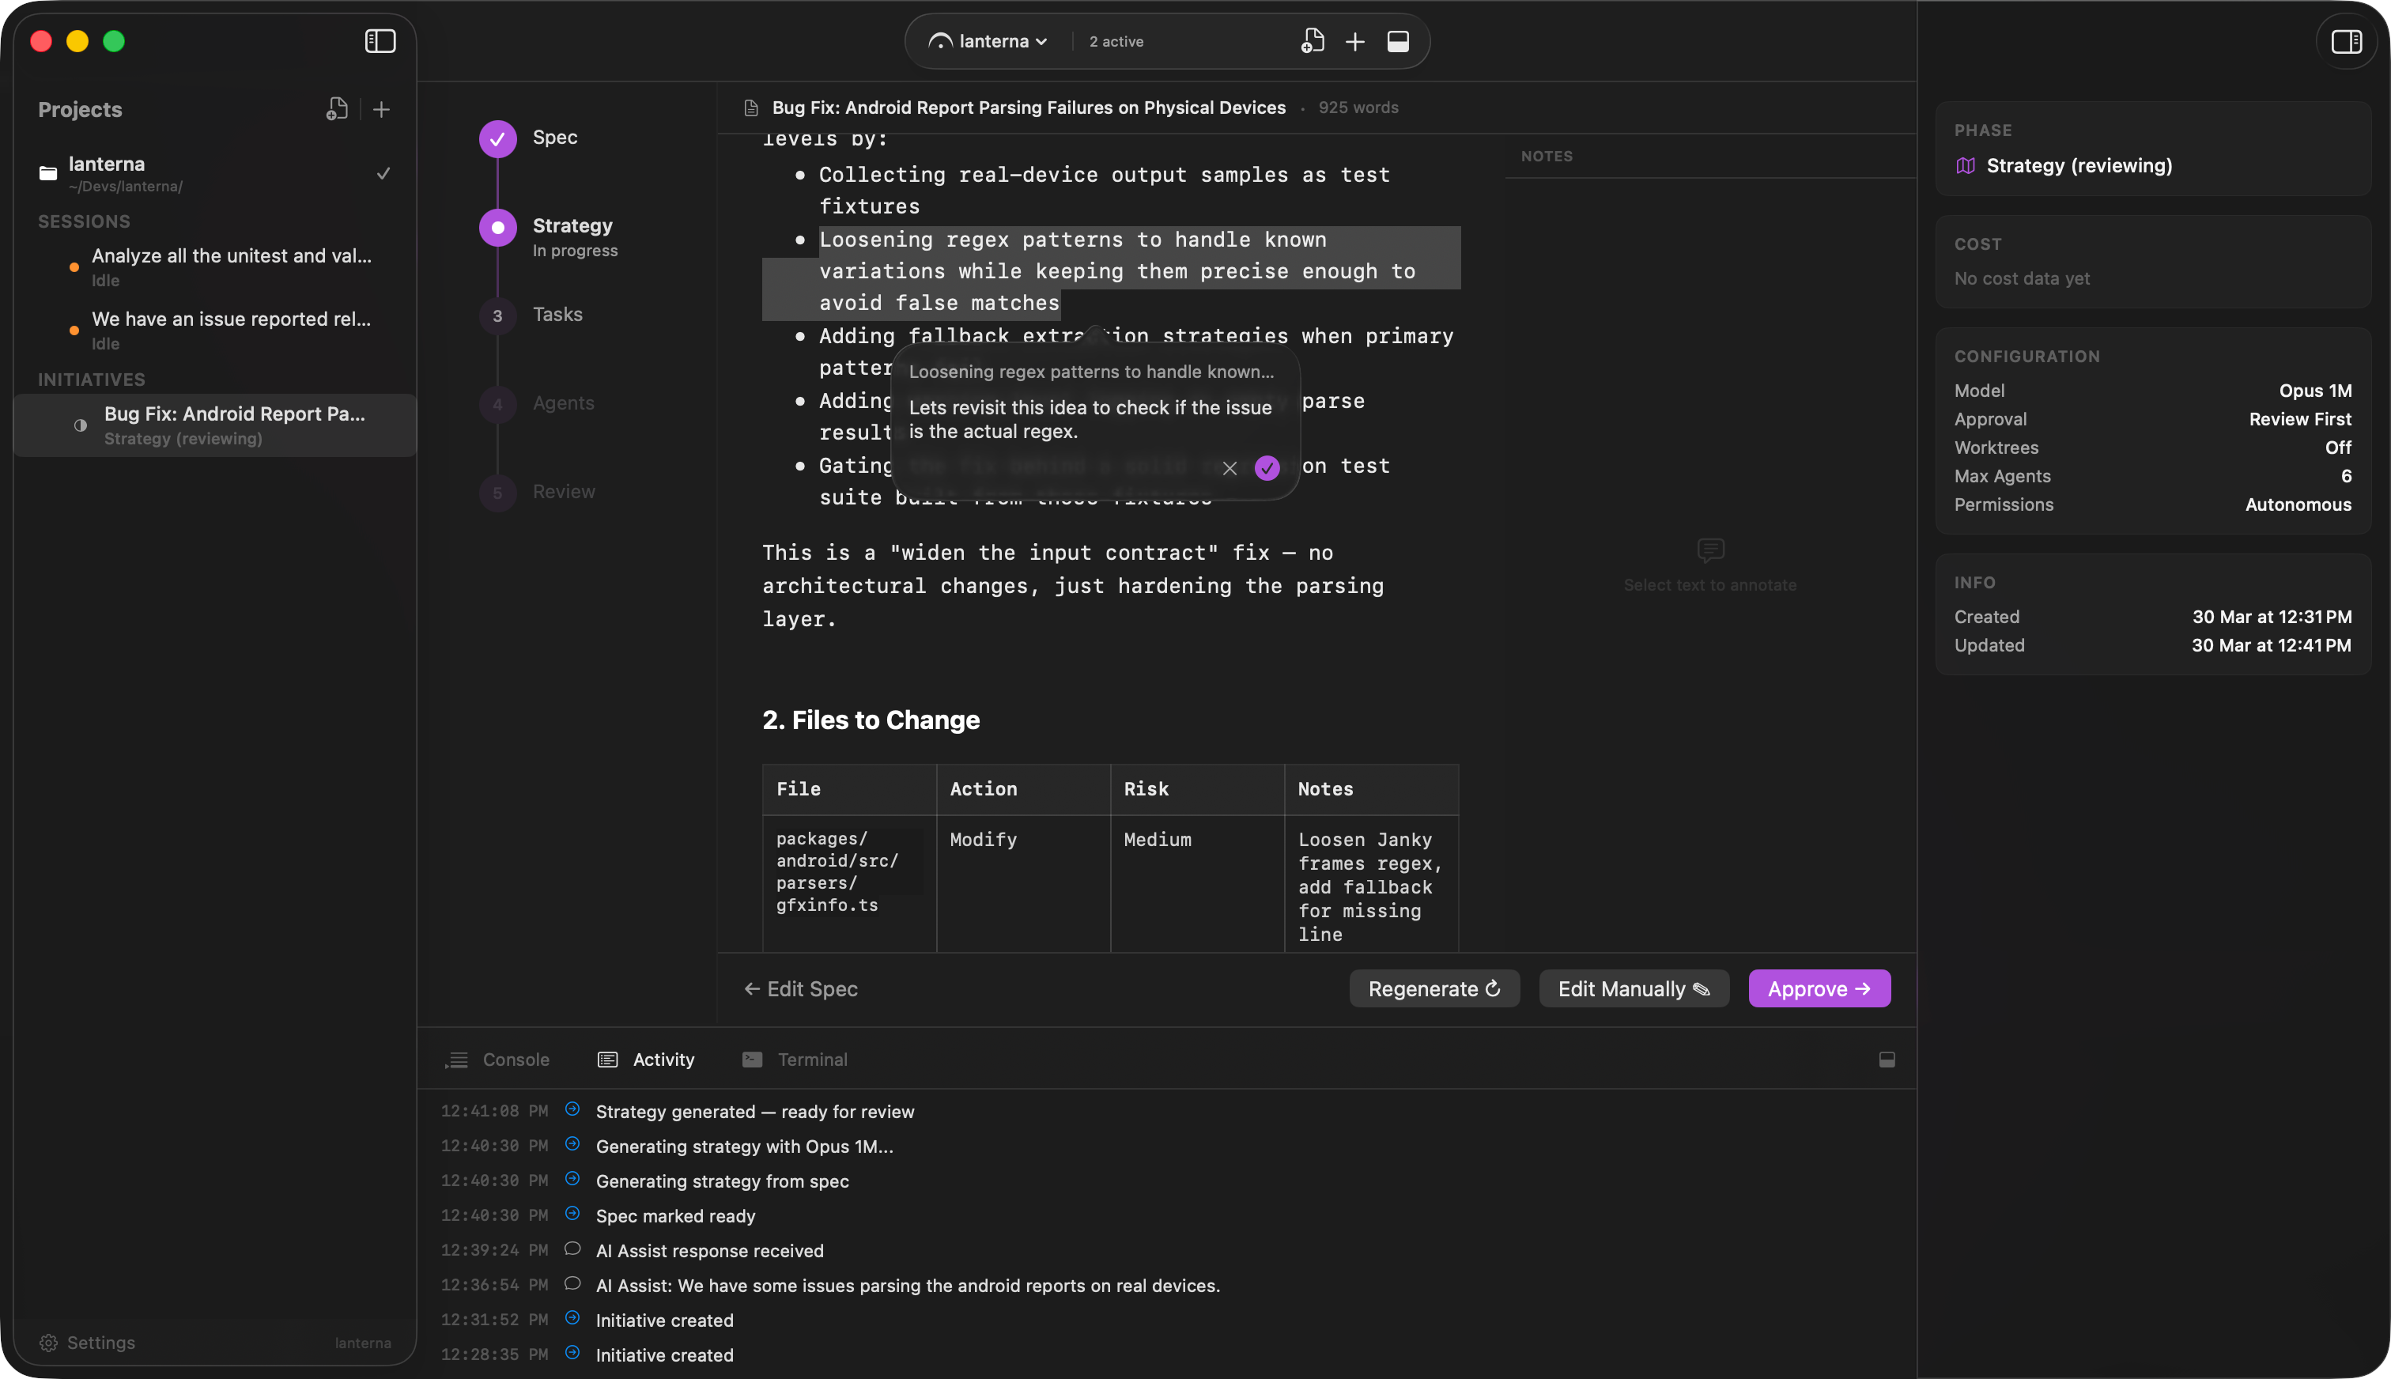Click the 'Review First' approval value
The image size is (2391, 1379).
coord(2299,418)
